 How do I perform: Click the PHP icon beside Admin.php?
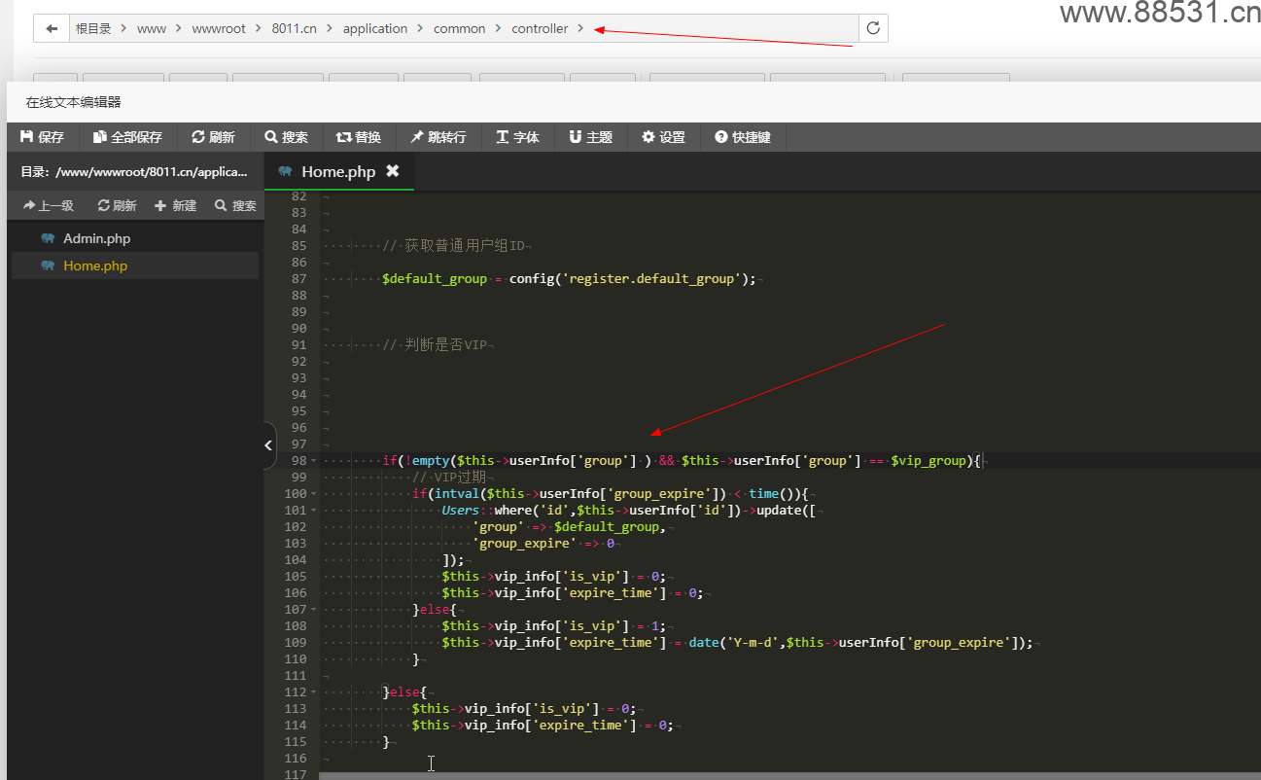pos(48,238)
